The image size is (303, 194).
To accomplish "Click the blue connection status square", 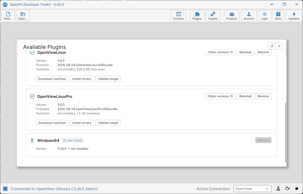I will point(5,189).
